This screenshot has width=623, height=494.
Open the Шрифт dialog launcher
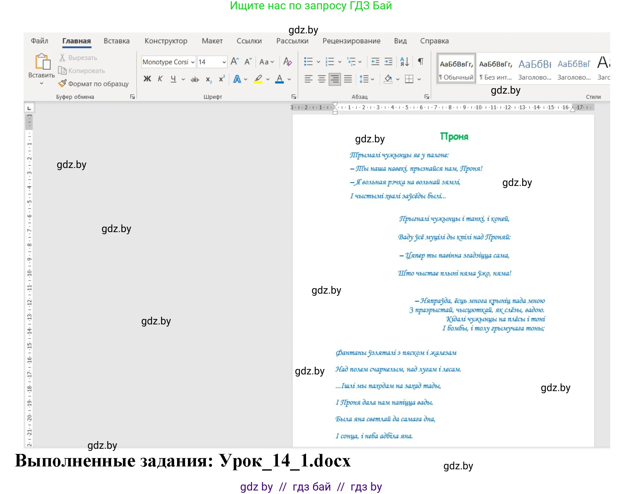(294, 96)
